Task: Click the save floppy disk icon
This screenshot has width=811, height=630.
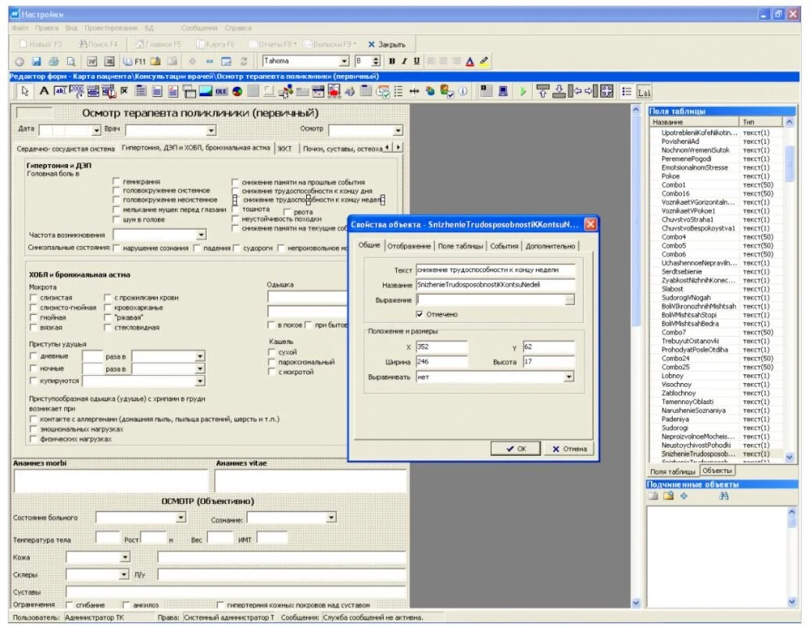Action: 36,62
